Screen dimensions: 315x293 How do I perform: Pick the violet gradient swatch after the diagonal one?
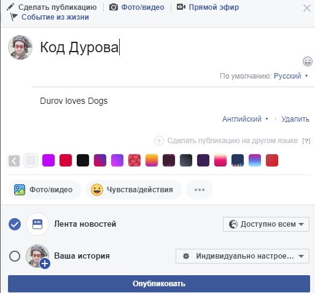tap(117, 160)
